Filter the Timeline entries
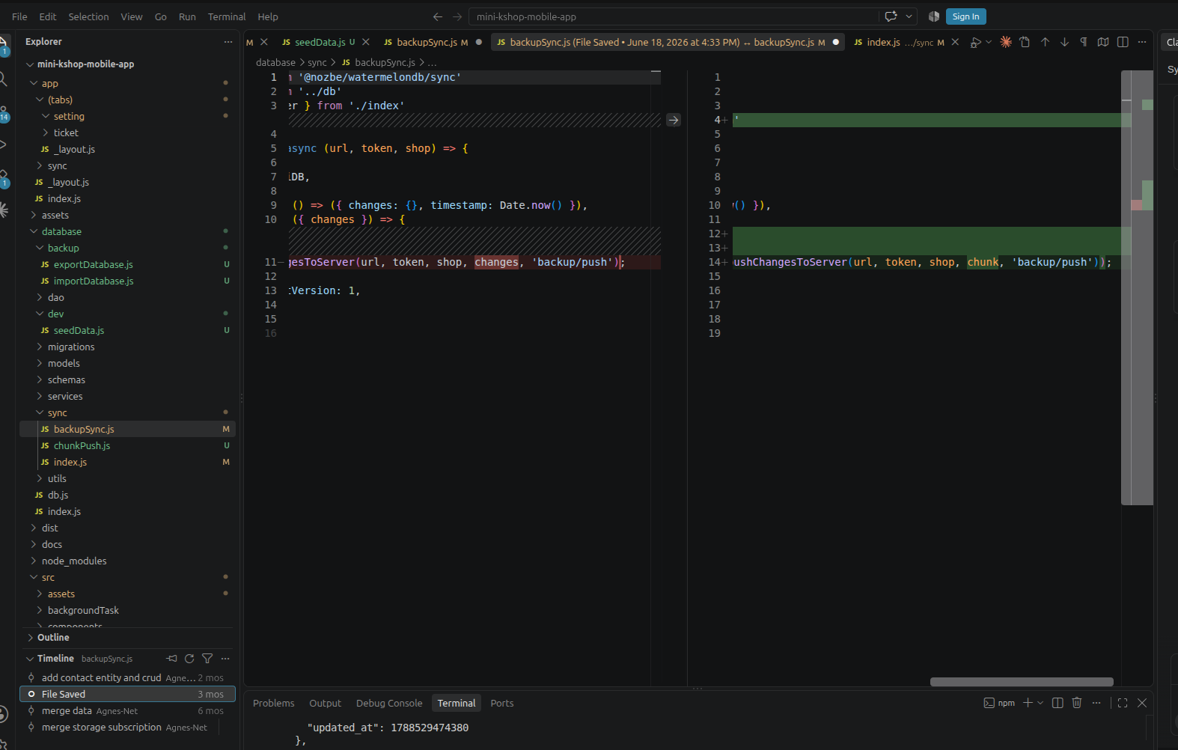 [x=207, y=659]
